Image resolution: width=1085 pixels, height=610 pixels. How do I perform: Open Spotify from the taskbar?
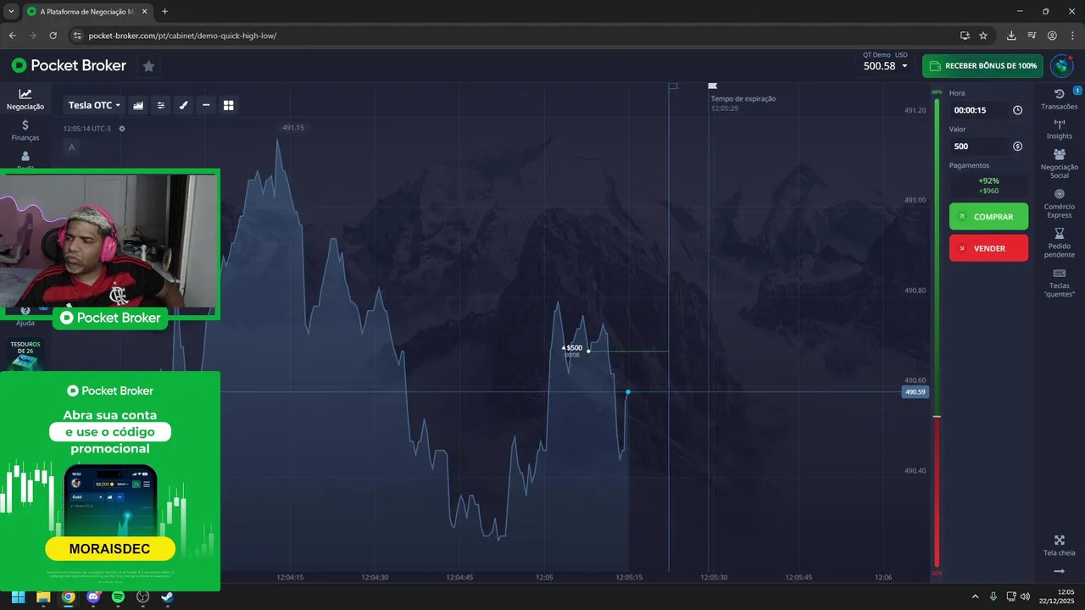pos(118,597)
